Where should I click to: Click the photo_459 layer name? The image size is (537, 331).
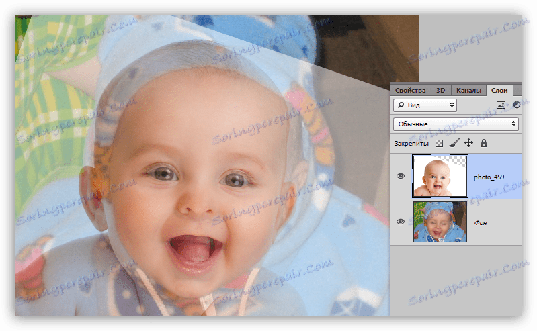point(489,177)
